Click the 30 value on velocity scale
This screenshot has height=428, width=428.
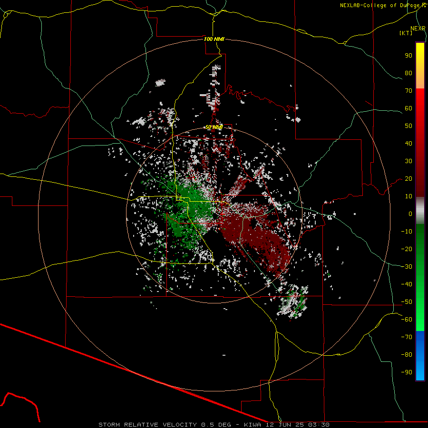click(x=409, y=161)
